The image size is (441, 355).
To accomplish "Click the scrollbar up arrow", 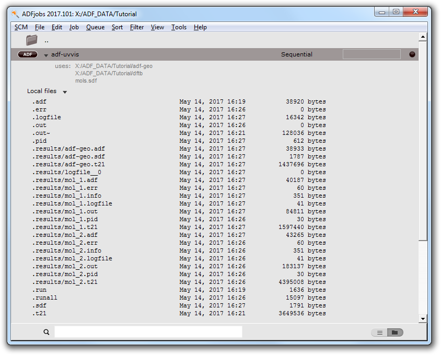I will tap(423, 37).
